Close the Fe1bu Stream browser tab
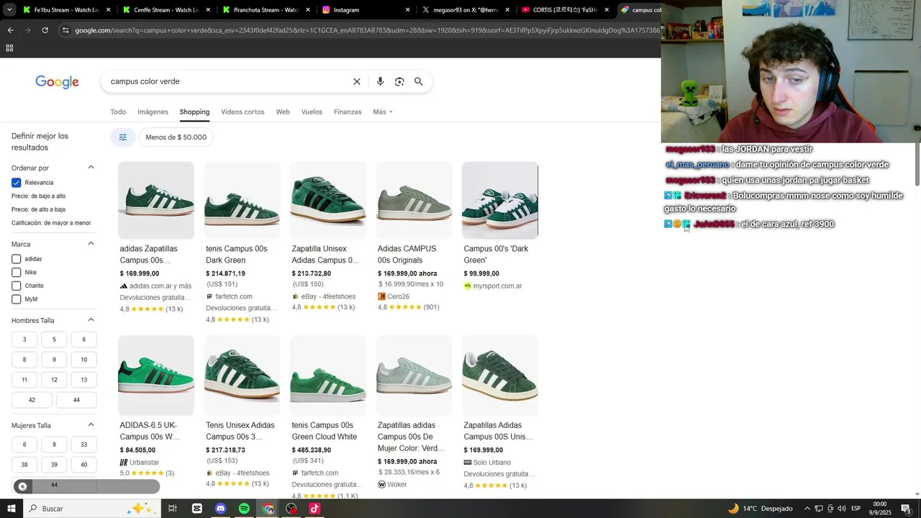Viewport: 921px width, 518px height. (109, 10)
